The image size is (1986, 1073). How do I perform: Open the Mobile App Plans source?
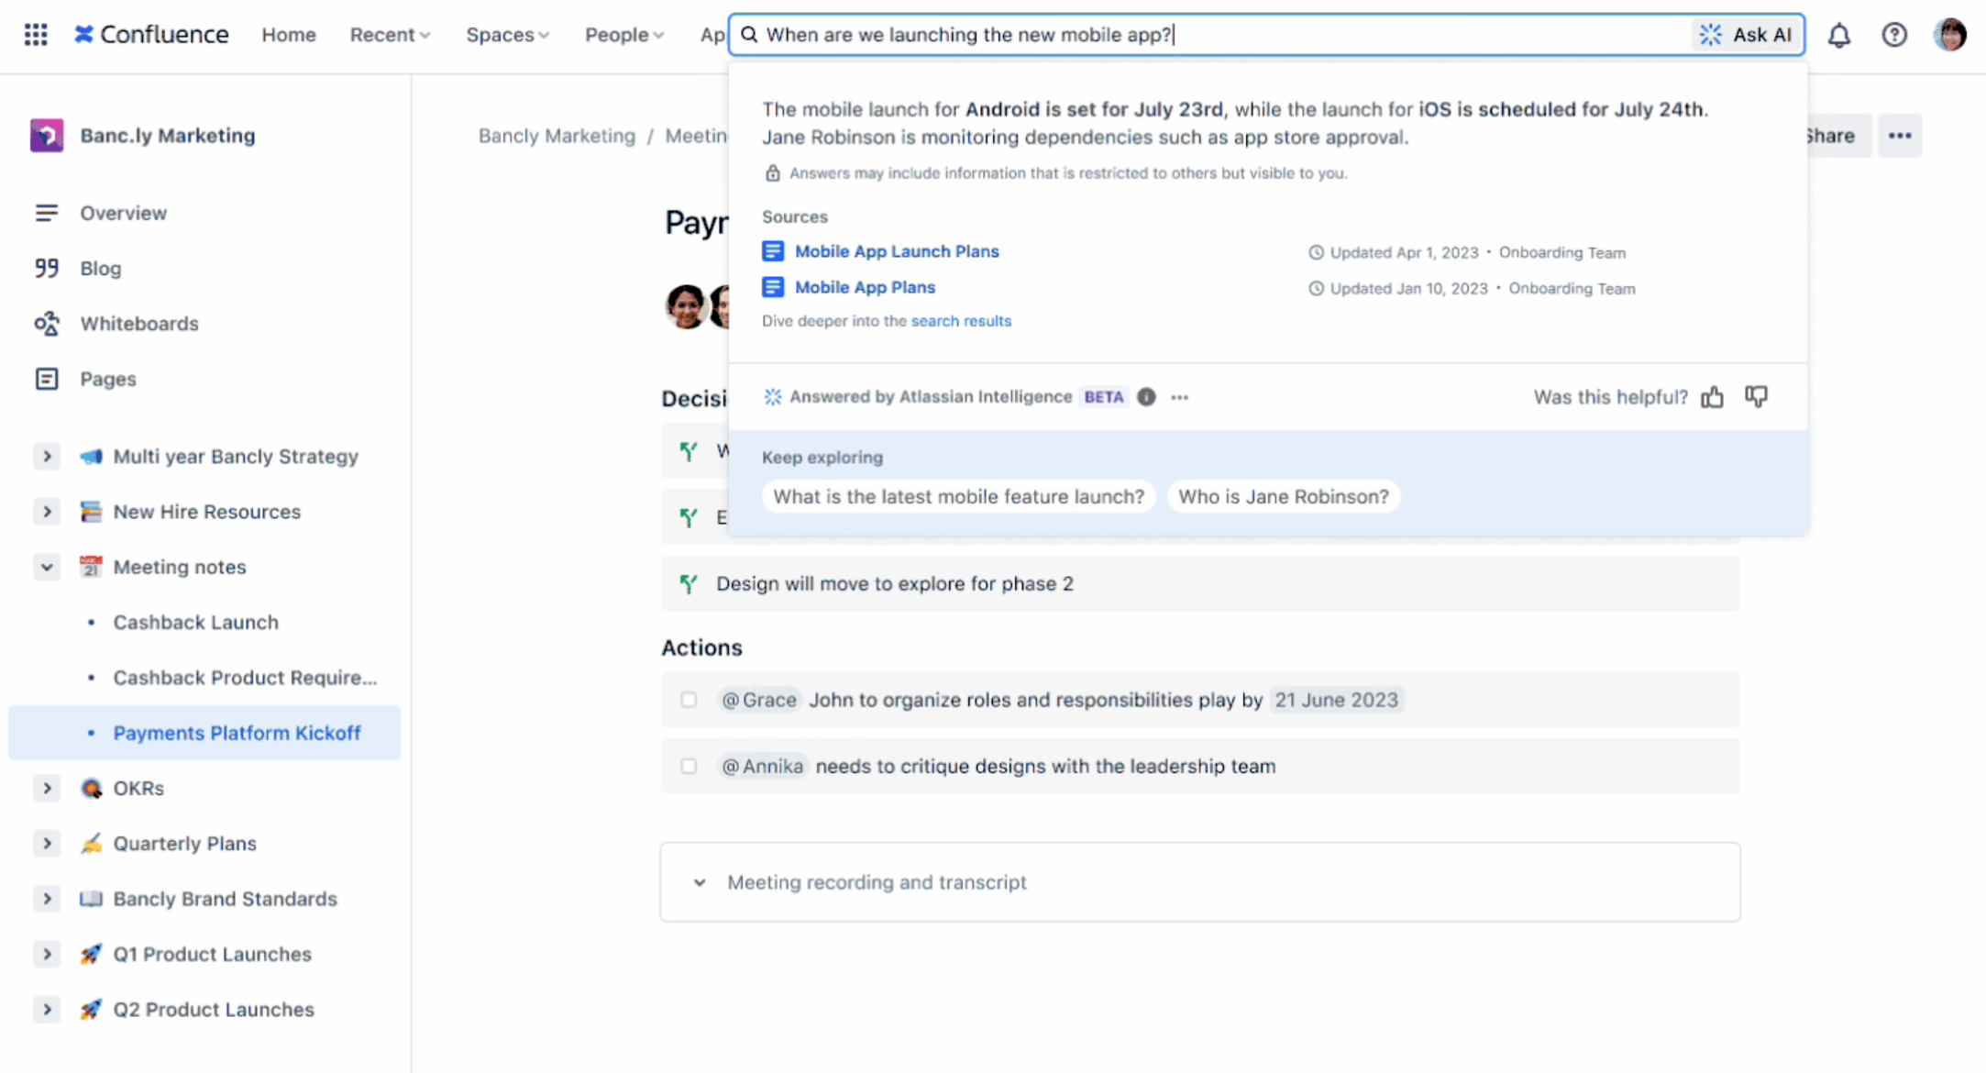[865, 287]
